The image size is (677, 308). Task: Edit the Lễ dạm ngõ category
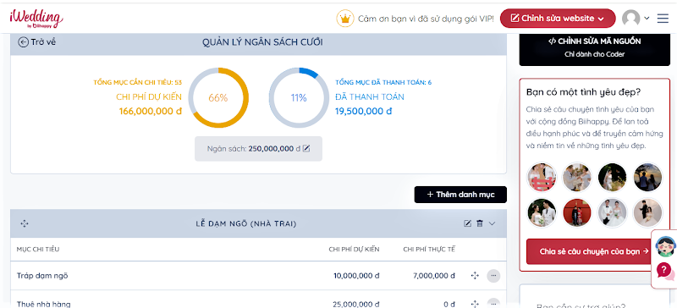[467, 223]
